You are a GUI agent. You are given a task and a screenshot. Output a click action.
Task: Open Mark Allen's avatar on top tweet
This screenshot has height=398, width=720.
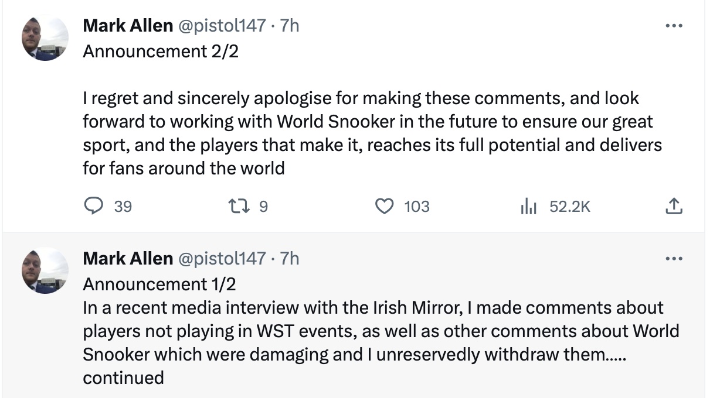[45, 38]
